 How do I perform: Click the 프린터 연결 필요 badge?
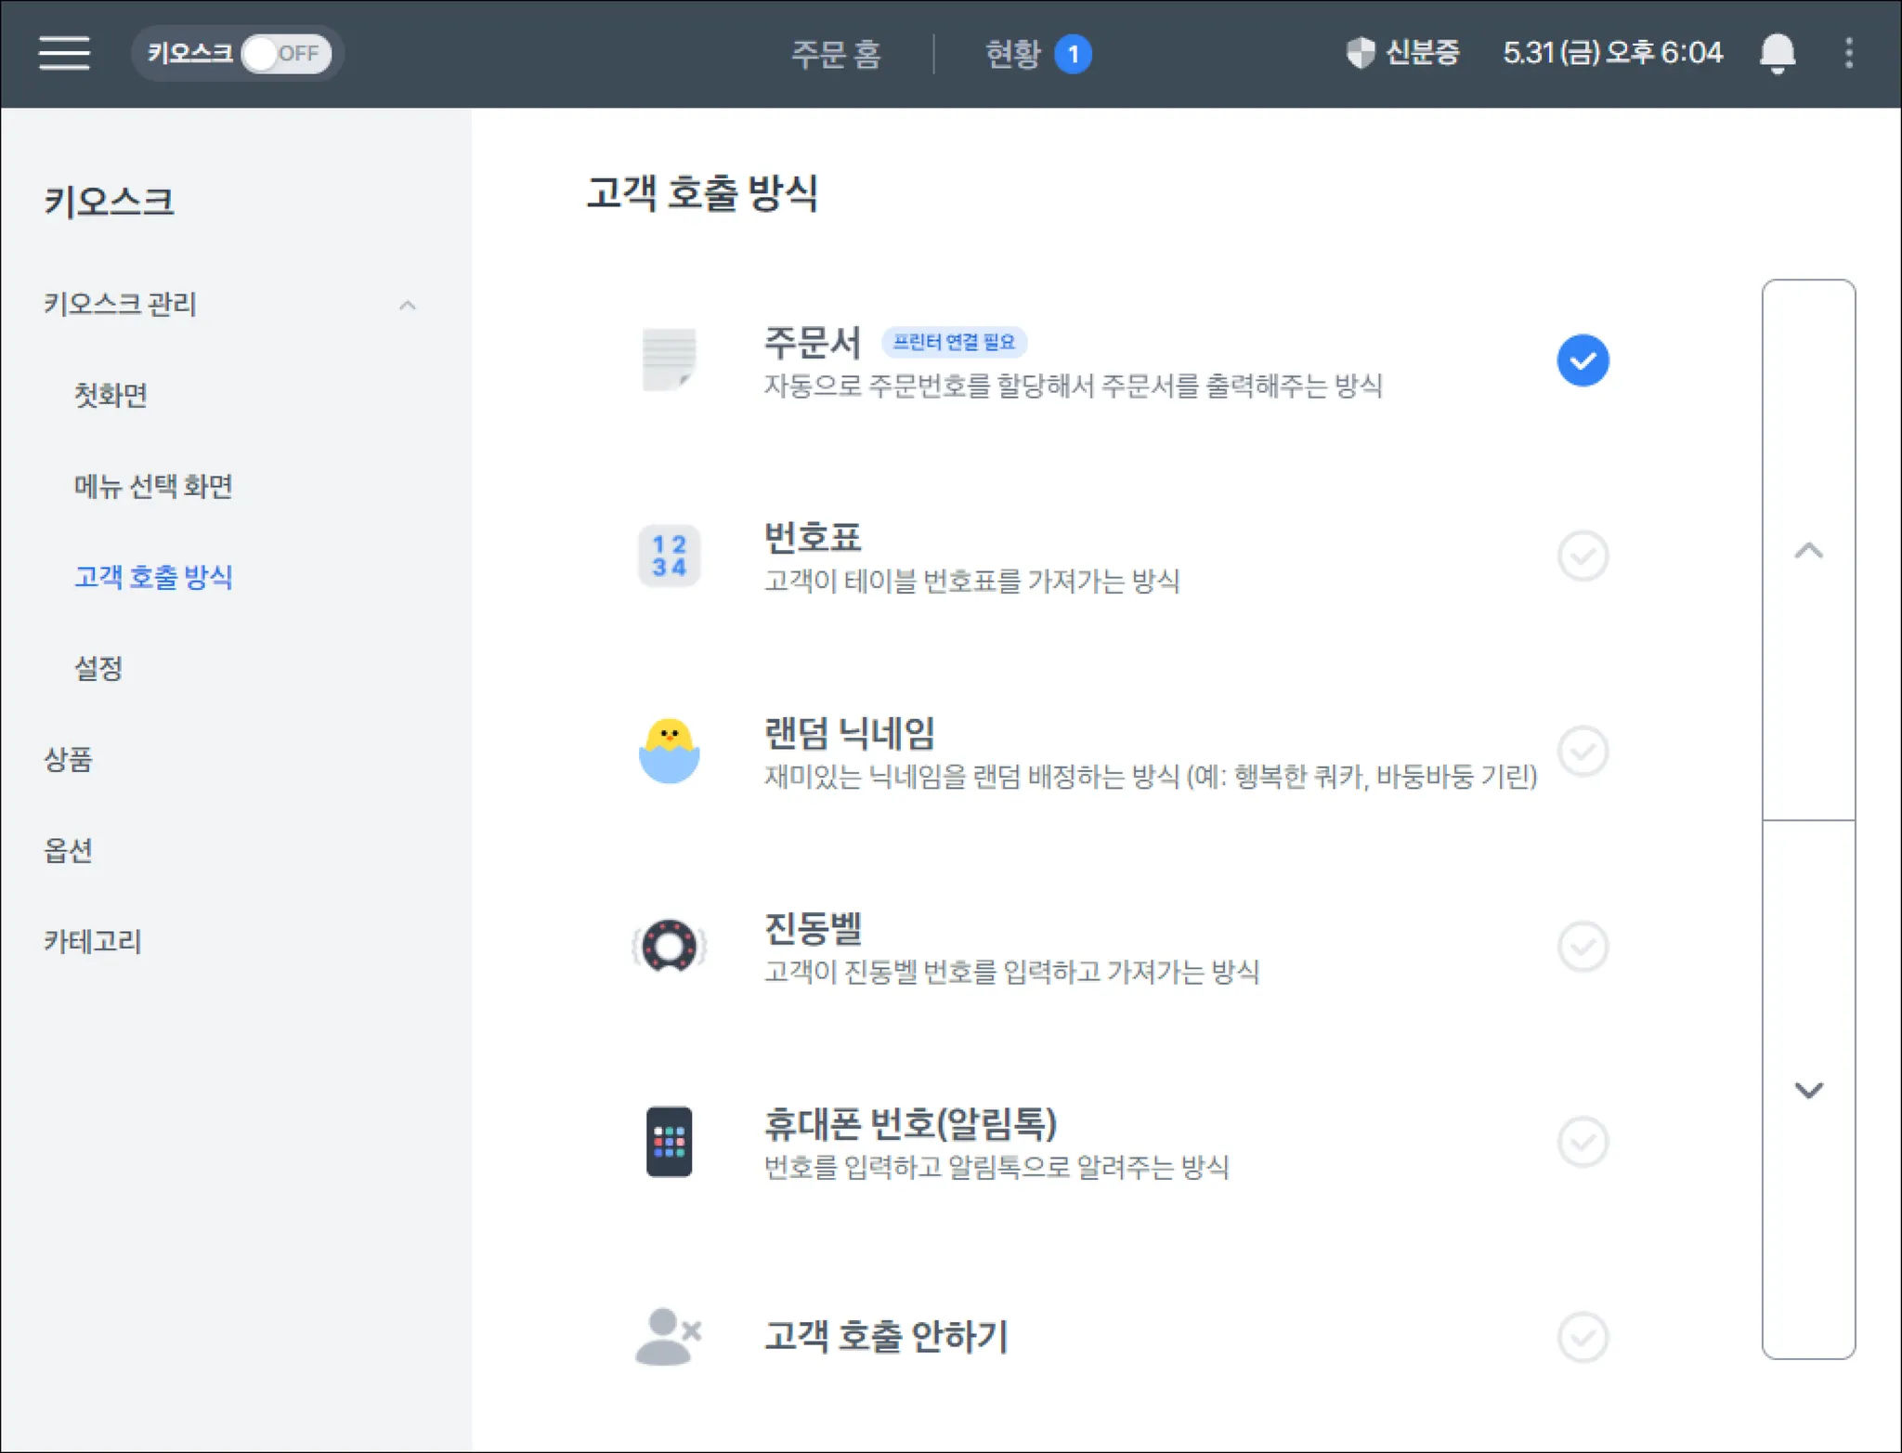953,342
